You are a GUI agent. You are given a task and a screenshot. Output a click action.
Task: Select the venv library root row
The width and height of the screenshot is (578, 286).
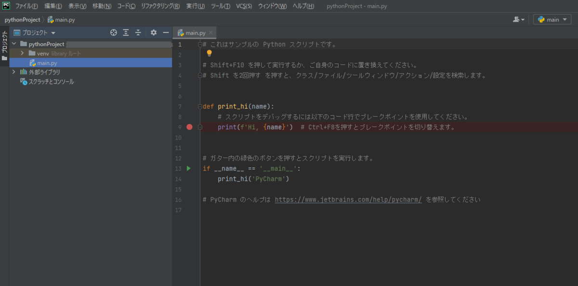[x=91, y=53]
